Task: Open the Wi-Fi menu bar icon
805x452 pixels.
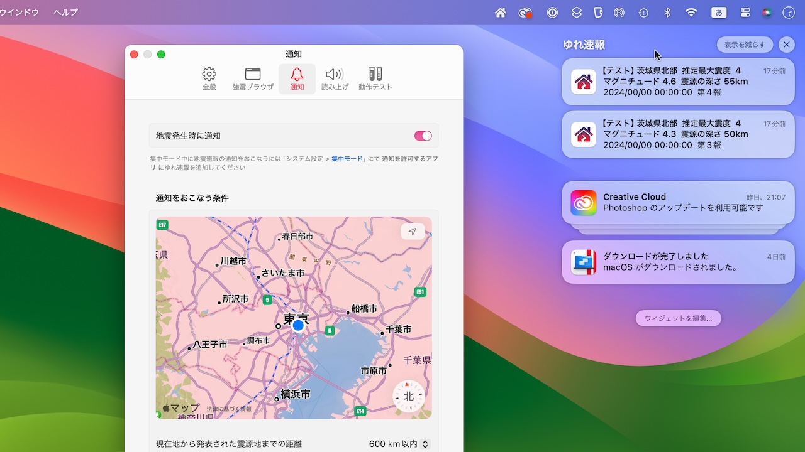Action: 691,13
